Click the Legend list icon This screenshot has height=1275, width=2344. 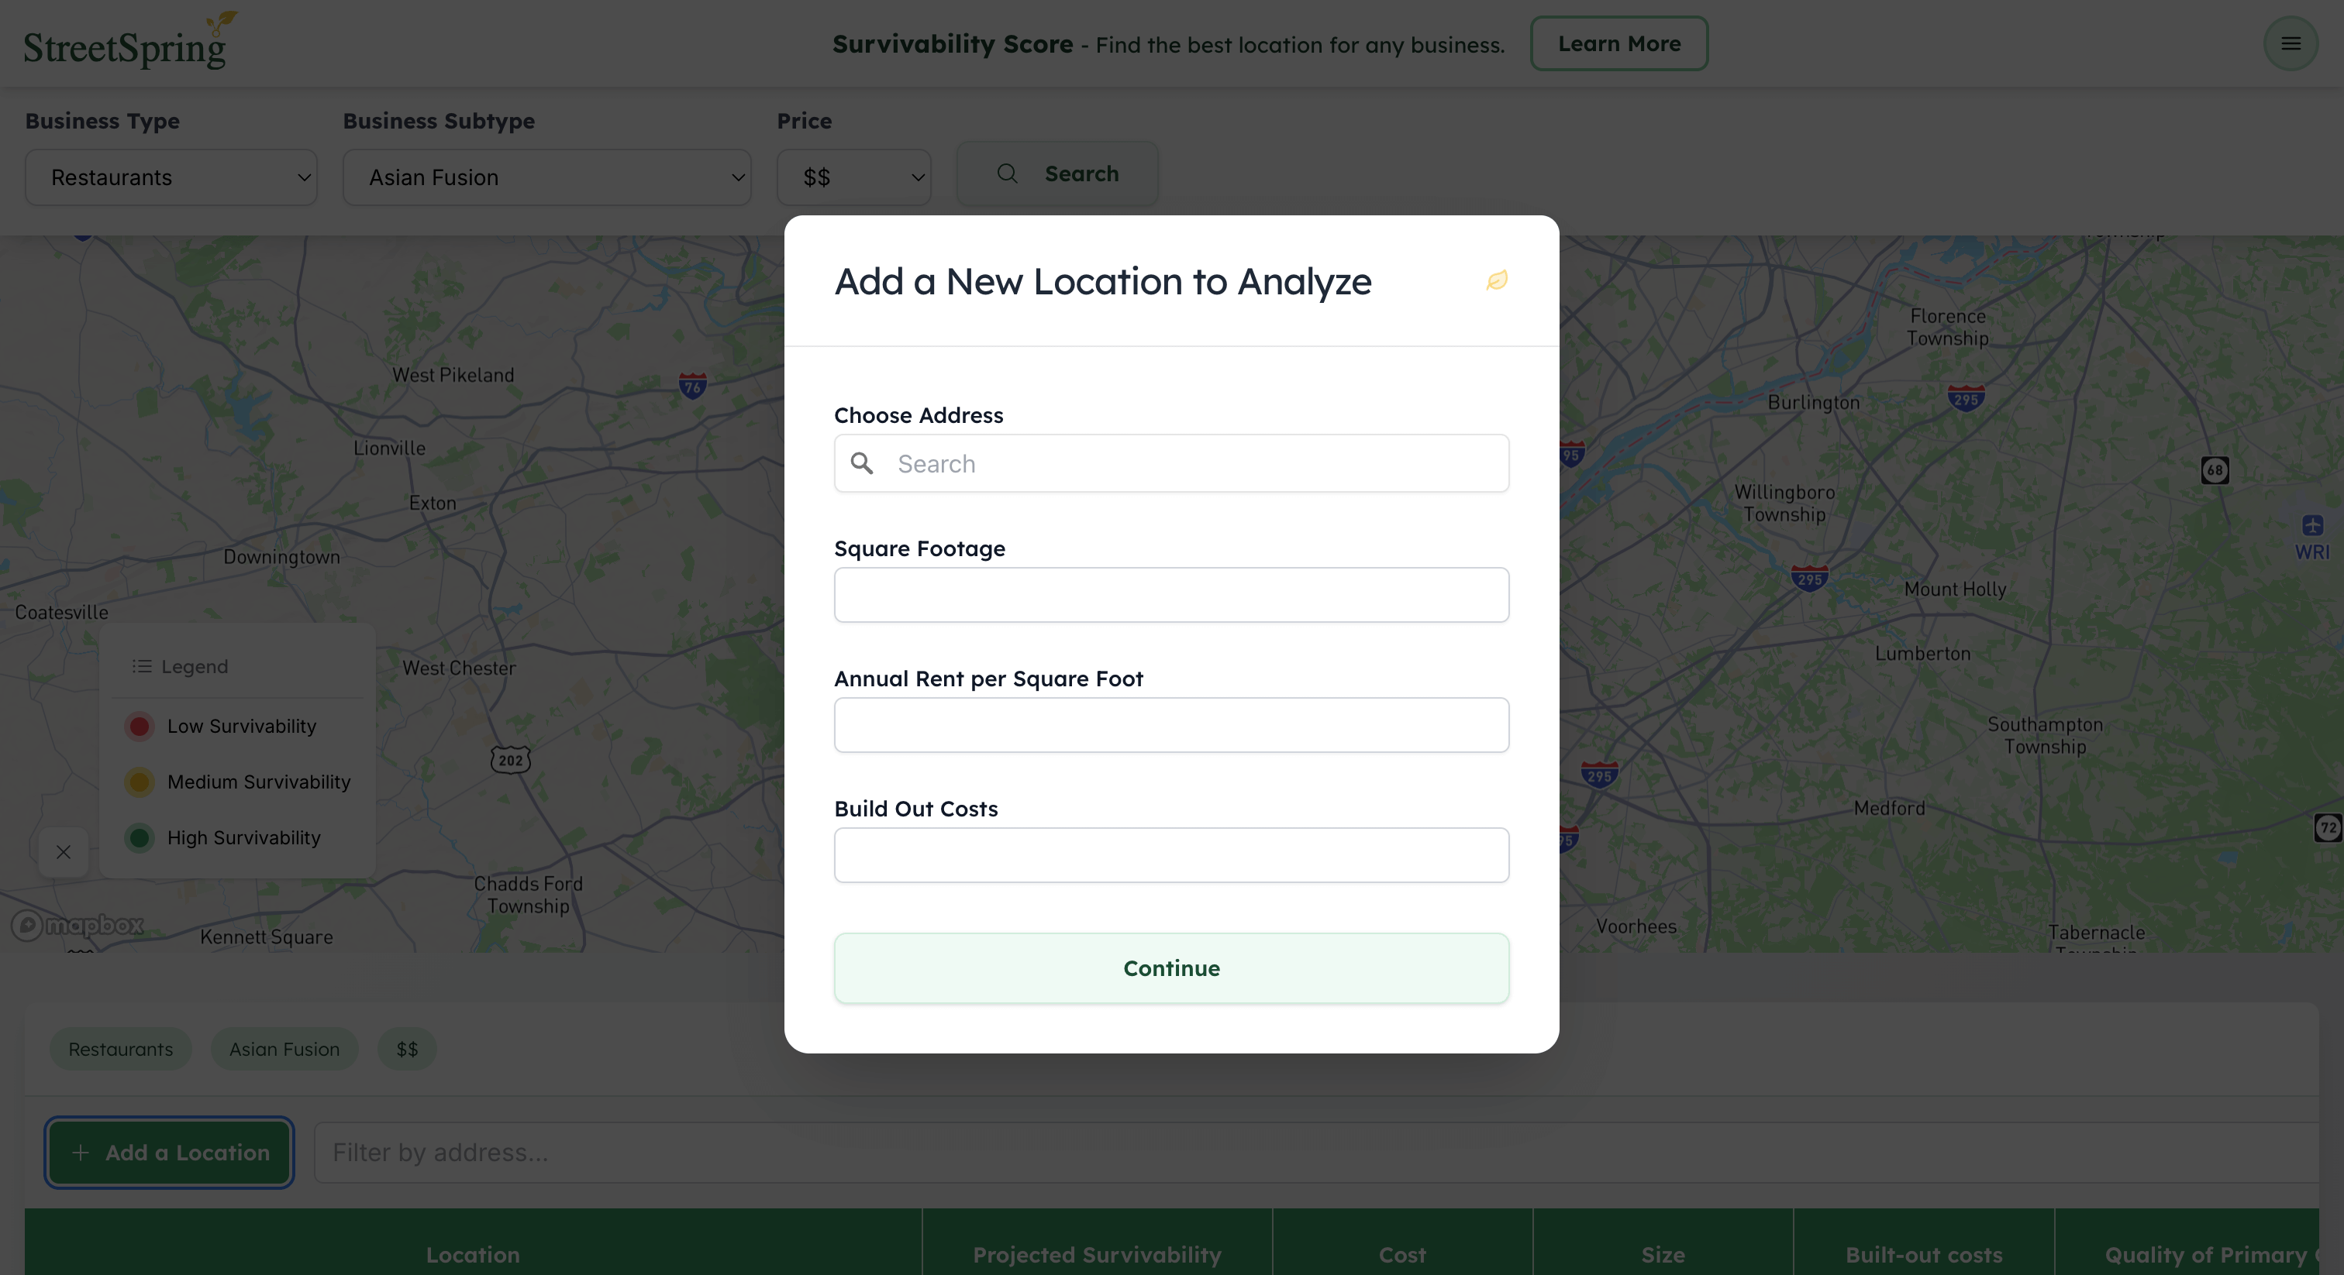[142, 665]
